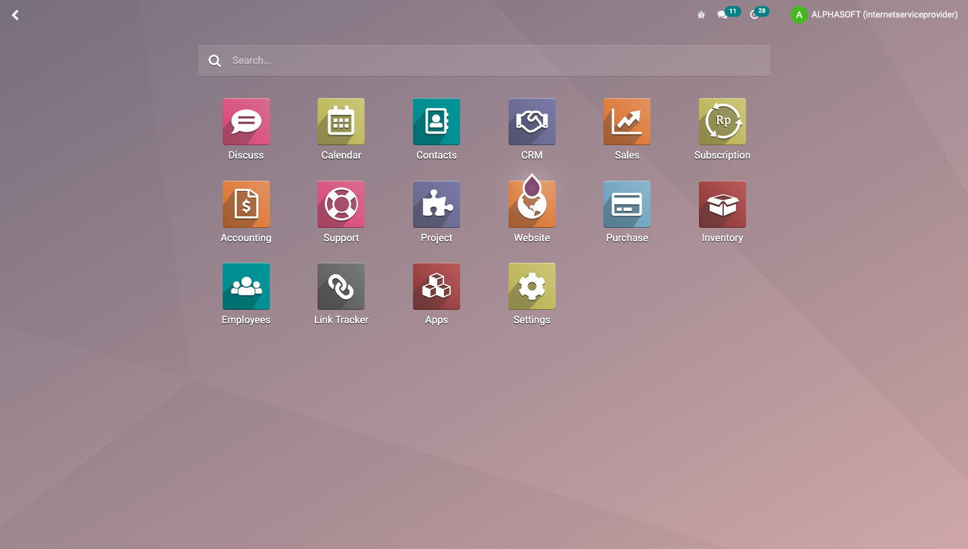Open the Website globe app

[x=532, y=204]
